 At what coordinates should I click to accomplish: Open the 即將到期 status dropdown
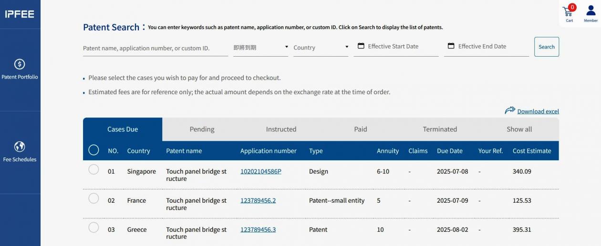tap(260, 48)
